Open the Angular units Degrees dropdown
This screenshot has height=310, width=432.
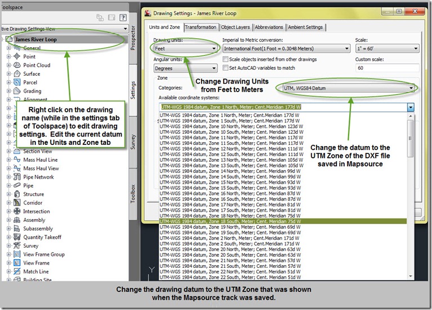pos(185,68)
